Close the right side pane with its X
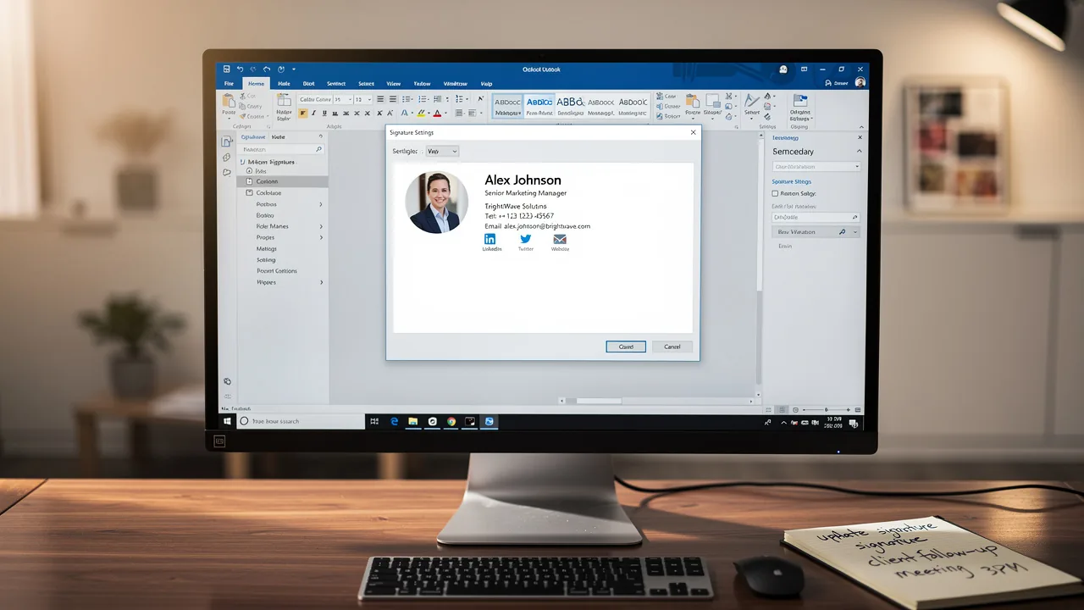The image size is (1084, 610). pos(860,137)
